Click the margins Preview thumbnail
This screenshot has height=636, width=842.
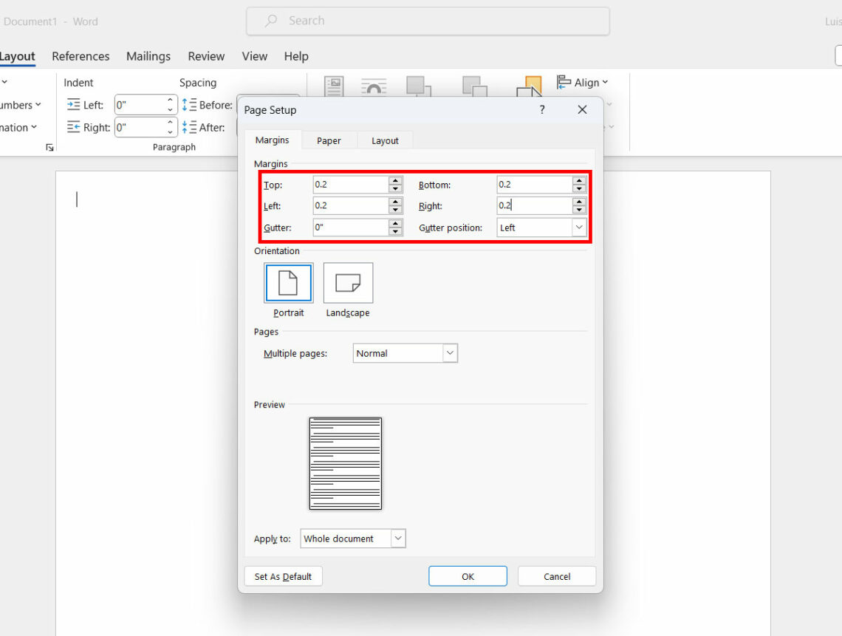pos(345,463)
